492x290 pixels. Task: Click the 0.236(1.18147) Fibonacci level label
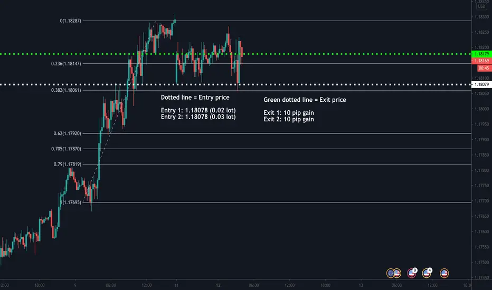pyautogui.click(x=66, y=64)
